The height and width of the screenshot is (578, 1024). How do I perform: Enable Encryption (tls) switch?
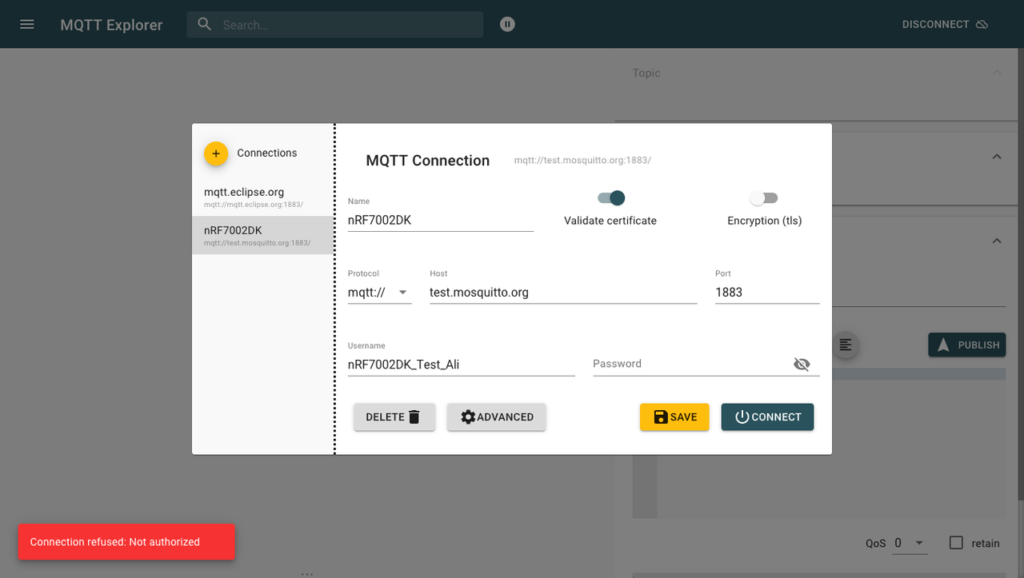click(763, 197)
